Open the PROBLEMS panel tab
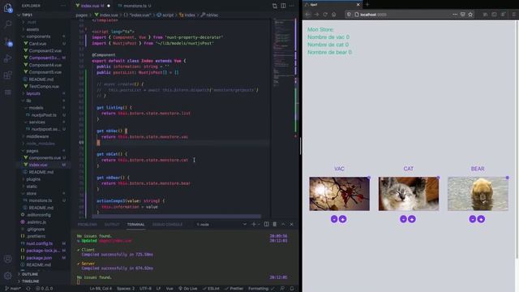The width and height of the screenshot is (519, 292). [x=87, y=225]
